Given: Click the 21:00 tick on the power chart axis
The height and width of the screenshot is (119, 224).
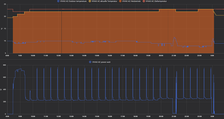Looking at the screenshot, I should click(174, 116).
